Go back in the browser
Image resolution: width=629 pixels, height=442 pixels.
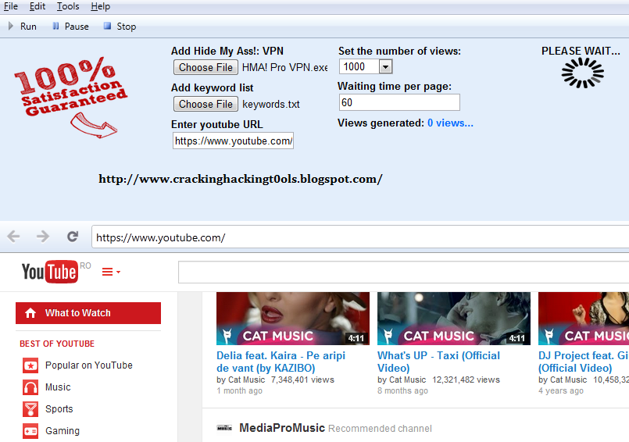point(13,237)
